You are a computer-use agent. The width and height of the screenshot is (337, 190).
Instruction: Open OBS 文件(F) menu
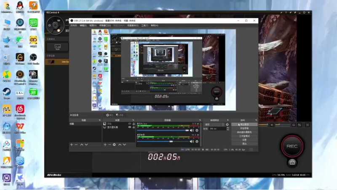[x=73, y=25]
